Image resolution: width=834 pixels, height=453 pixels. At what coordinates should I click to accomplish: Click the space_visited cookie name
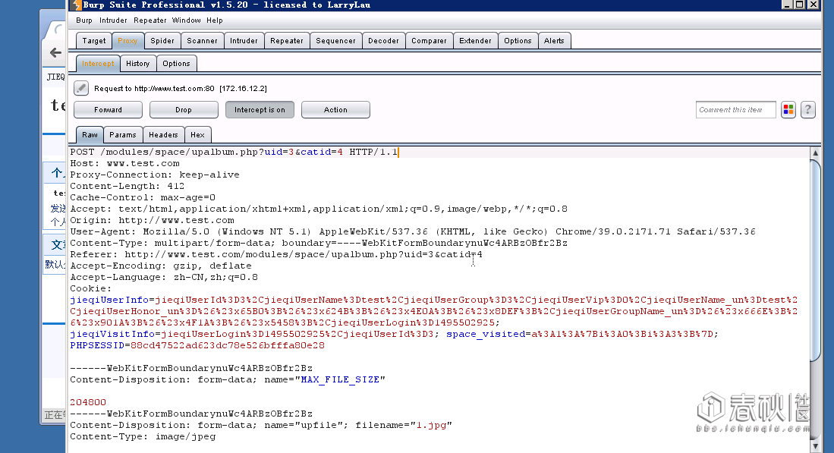pos(486,334)
